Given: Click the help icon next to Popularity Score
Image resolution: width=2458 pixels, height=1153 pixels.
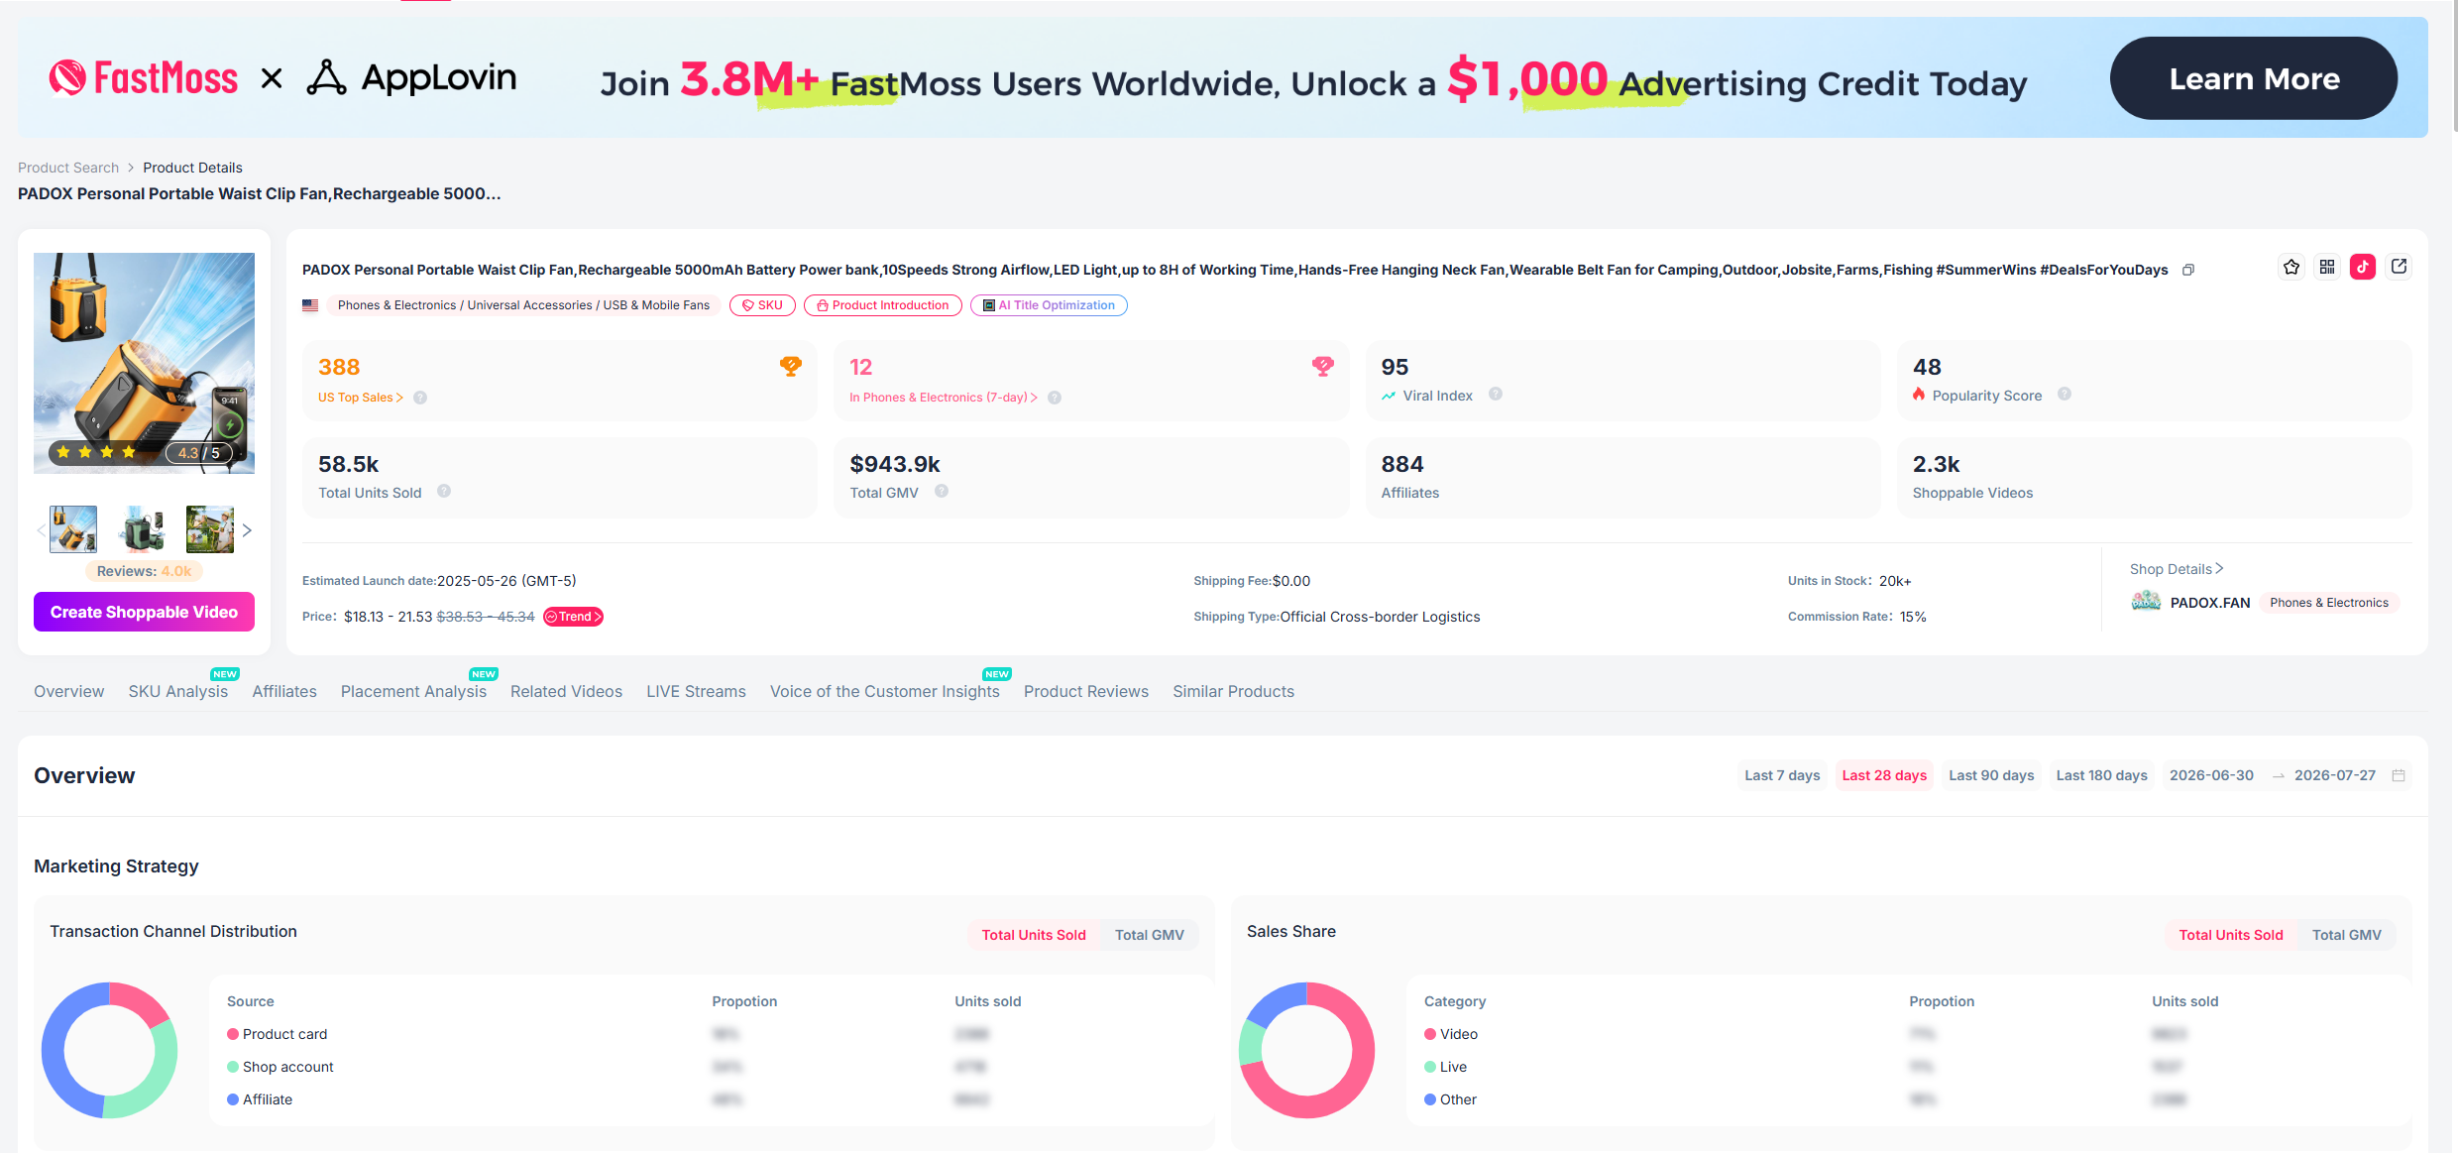Looking at the screenshot, I should (2065, 394).
